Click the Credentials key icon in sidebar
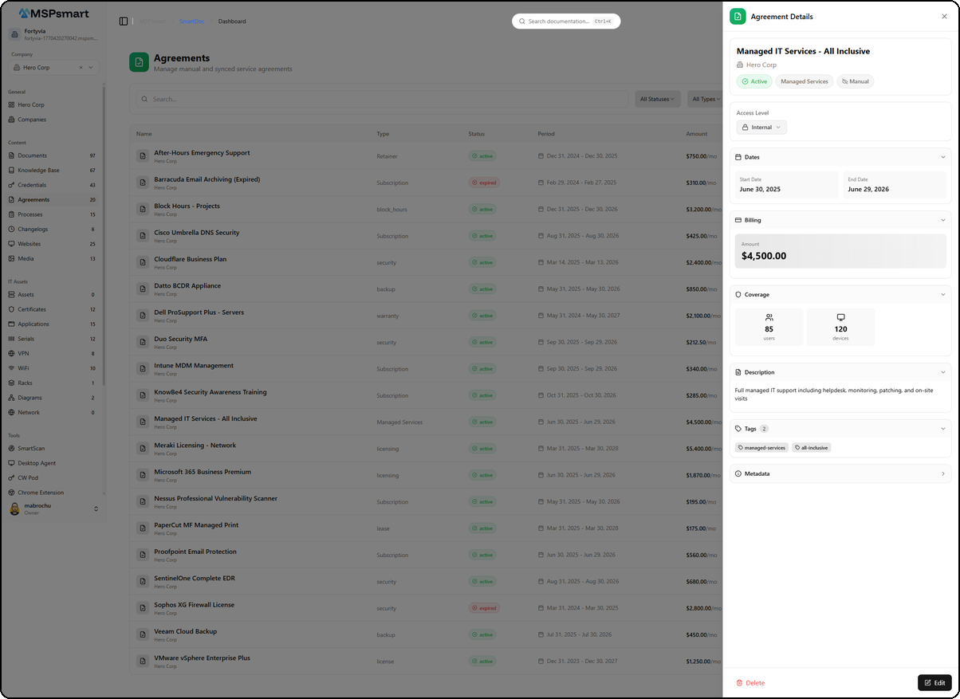This screenshot has height=699, width=960. [x=11, y=185]
